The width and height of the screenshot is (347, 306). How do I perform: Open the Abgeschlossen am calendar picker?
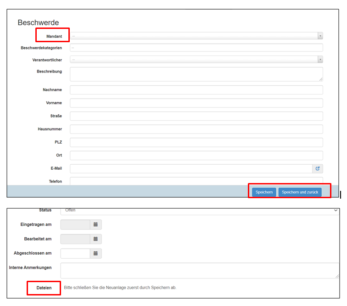point(95,253)
